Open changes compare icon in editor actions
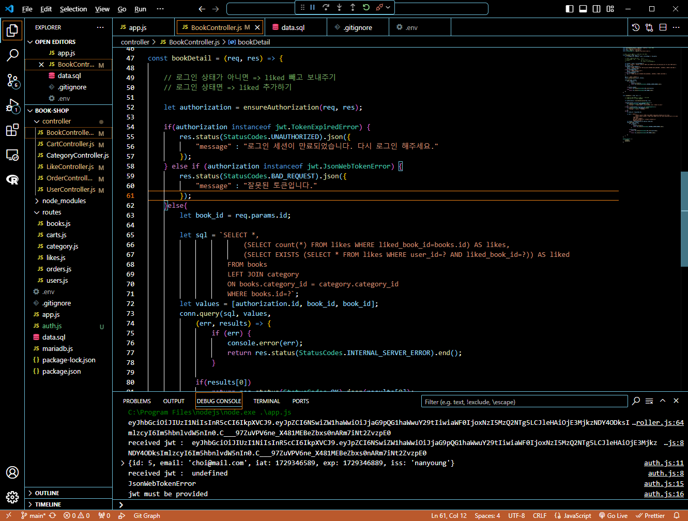 [649, 27]
